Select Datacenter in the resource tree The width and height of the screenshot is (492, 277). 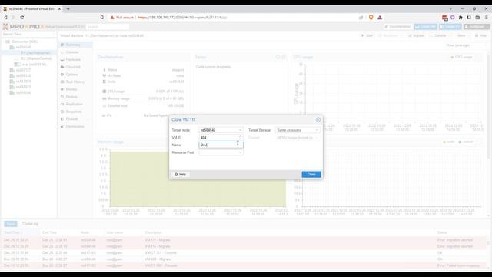click(x=25, y=42)
